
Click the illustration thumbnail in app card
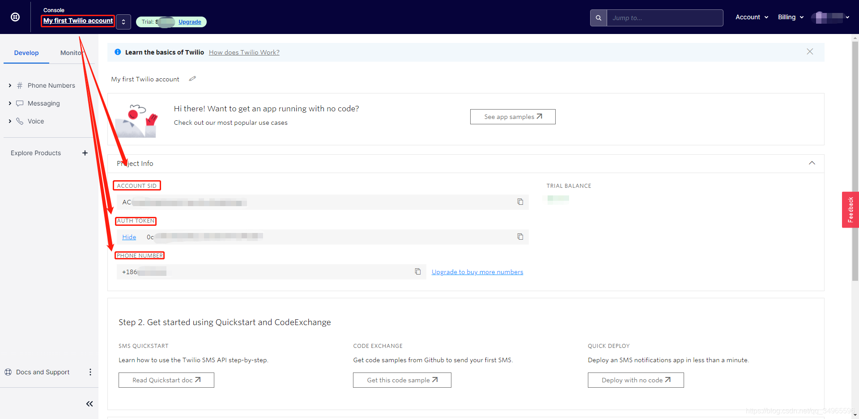pyautogui.click(x=136, y=120)
